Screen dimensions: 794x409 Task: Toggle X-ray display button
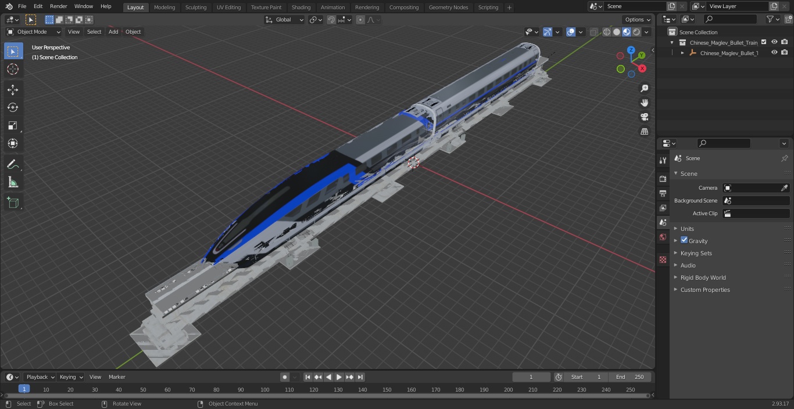coord(593,32)
